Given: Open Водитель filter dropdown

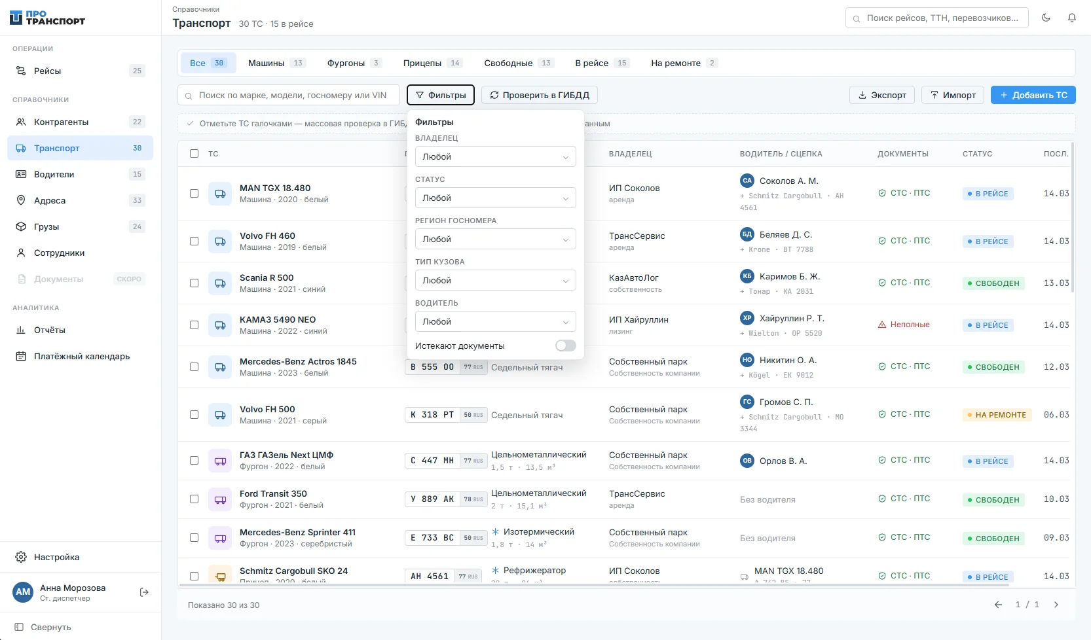Looking at the screenshot, I should (x=496, y=321).
